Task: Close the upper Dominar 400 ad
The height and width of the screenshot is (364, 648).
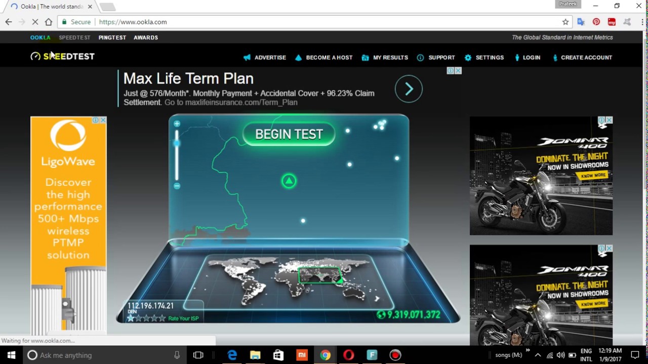Action: [610, 120]
